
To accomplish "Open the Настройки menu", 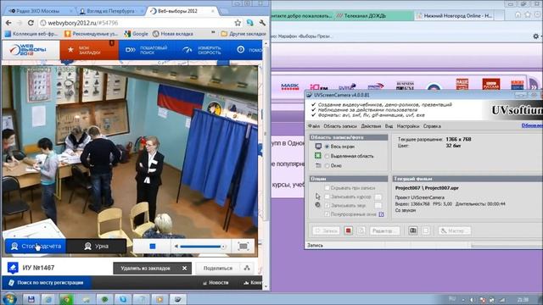I will pos(408,126).
